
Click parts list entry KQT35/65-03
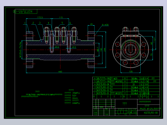pos(103,88)
